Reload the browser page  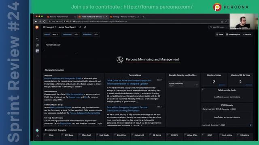pos(45,21)
